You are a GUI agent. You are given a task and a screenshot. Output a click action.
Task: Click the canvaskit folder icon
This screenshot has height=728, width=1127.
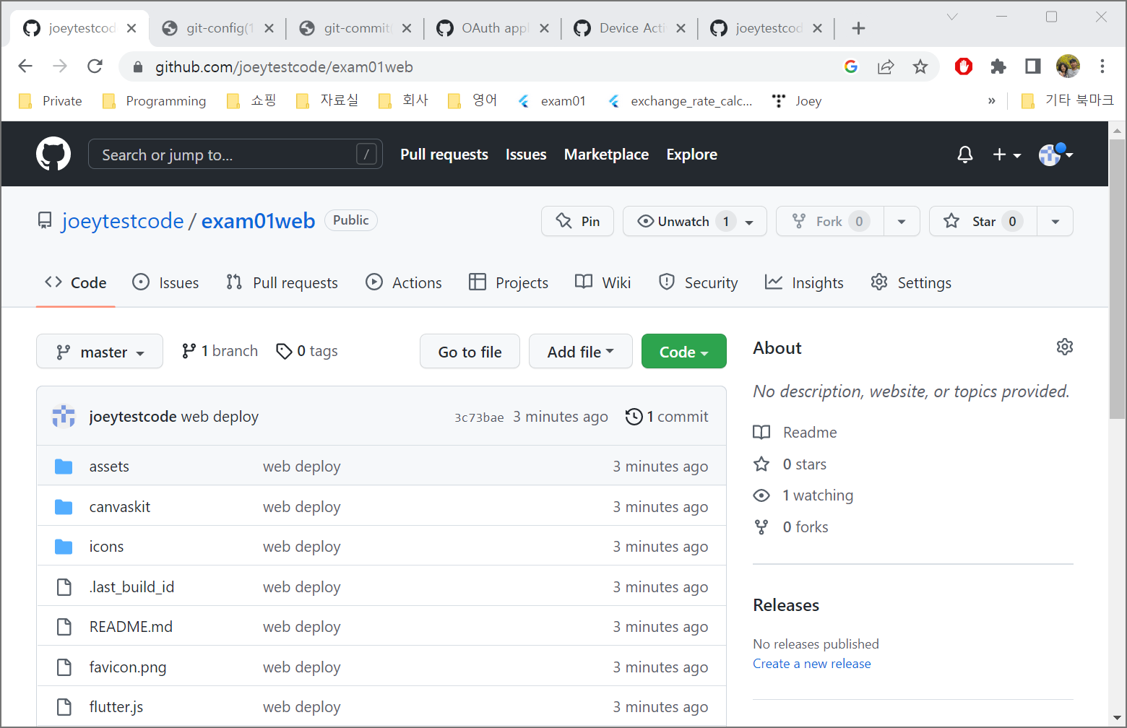coord(64,507)
